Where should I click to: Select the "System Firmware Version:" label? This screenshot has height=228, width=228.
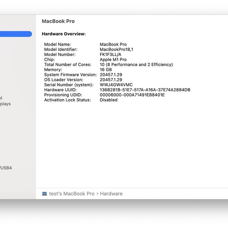(x=70, y=75)
